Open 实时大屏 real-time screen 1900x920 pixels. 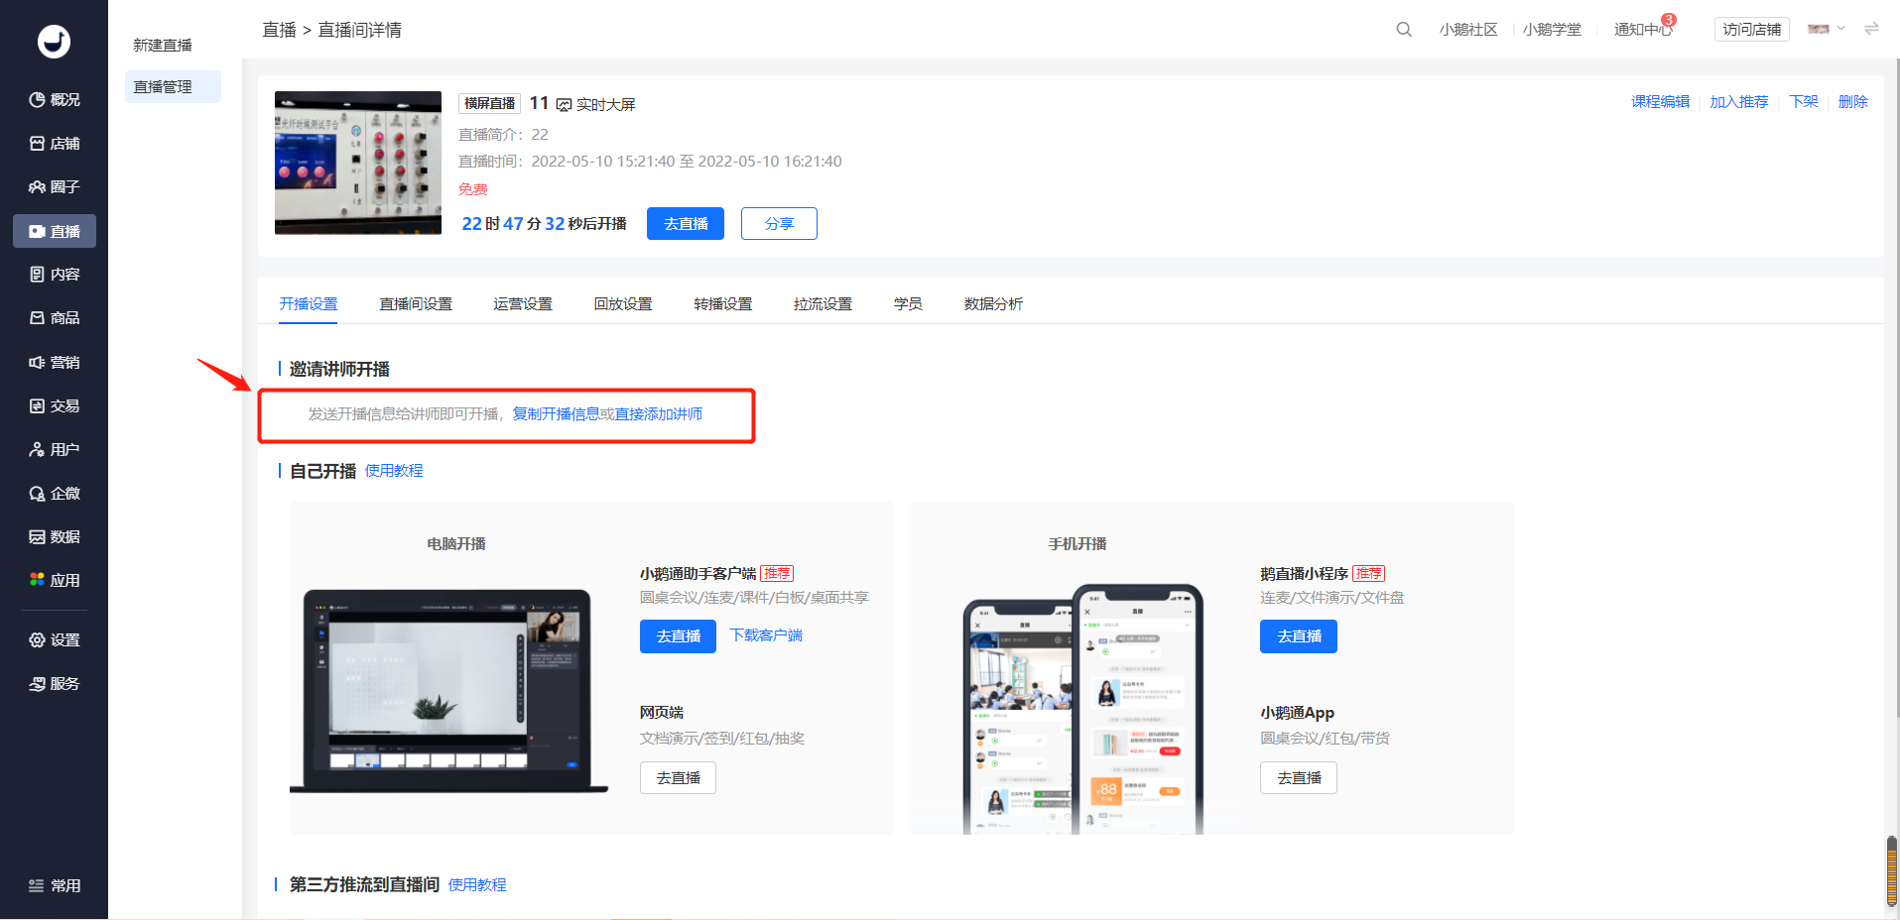(x=595, y=104)
